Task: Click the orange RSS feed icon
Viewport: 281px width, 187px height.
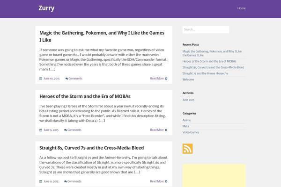Action: point(187,149)
